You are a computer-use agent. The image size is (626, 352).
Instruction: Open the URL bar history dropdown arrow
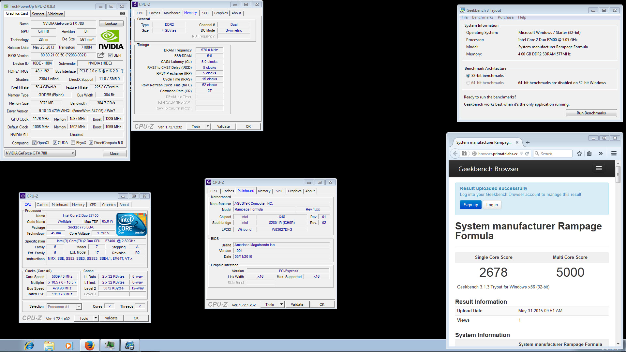(x=521, y=154)
